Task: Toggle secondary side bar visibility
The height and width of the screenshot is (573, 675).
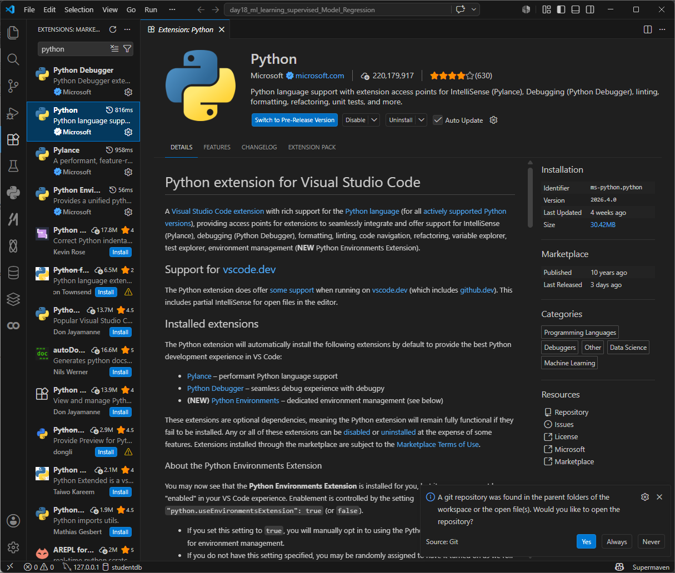Action: (590, 9)
